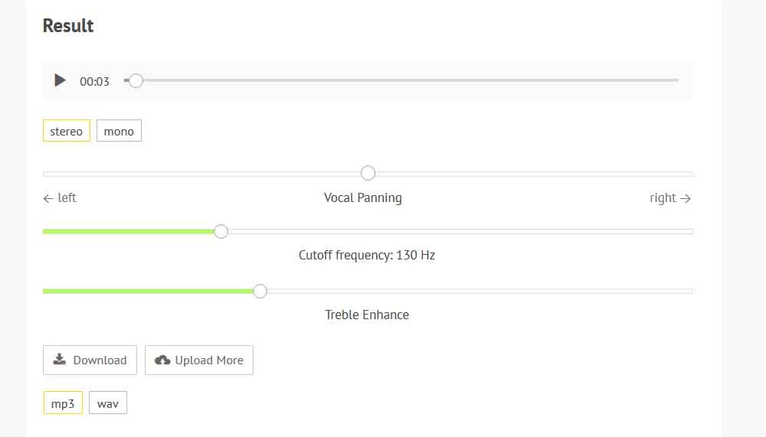Click the Cutoff frequency slider knob
The image size is (766, 437).
(221, 231)
